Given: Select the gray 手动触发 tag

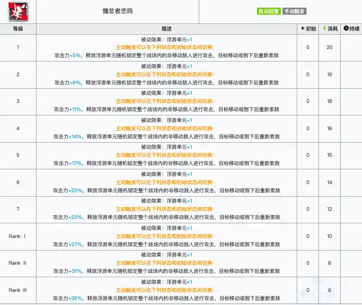Looking at the screenshot, I should (294, 11).
